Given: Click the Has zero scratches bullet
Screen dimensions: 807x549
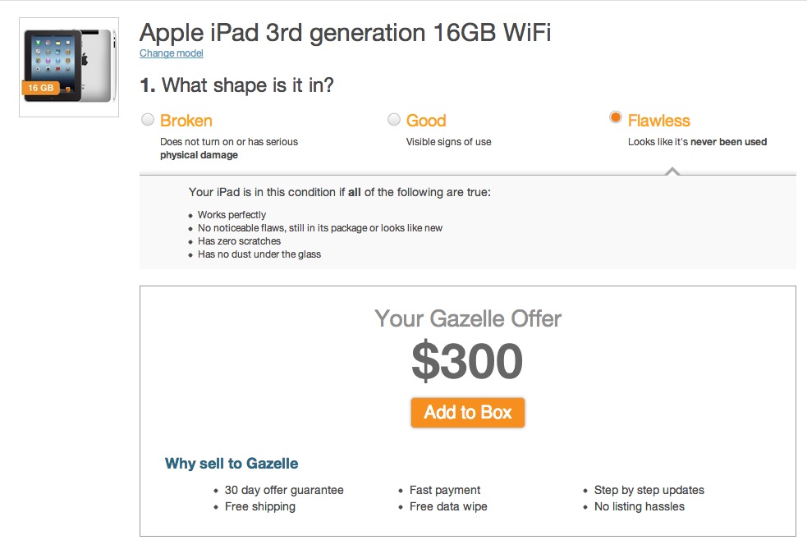Looking at the screenshot, I should tap(240, 240).
